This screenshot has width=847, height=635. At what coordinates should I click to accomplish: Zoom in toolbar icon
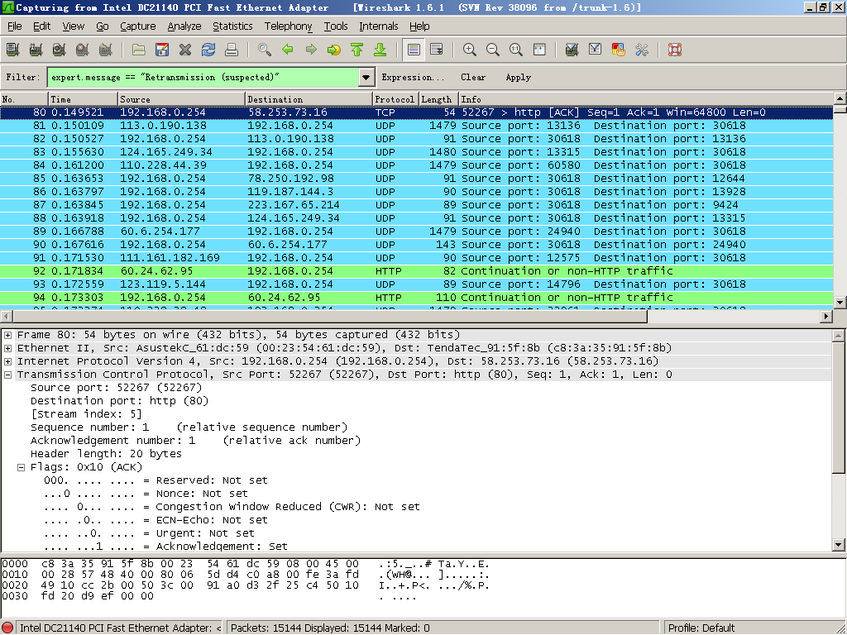tap(470, 50)
